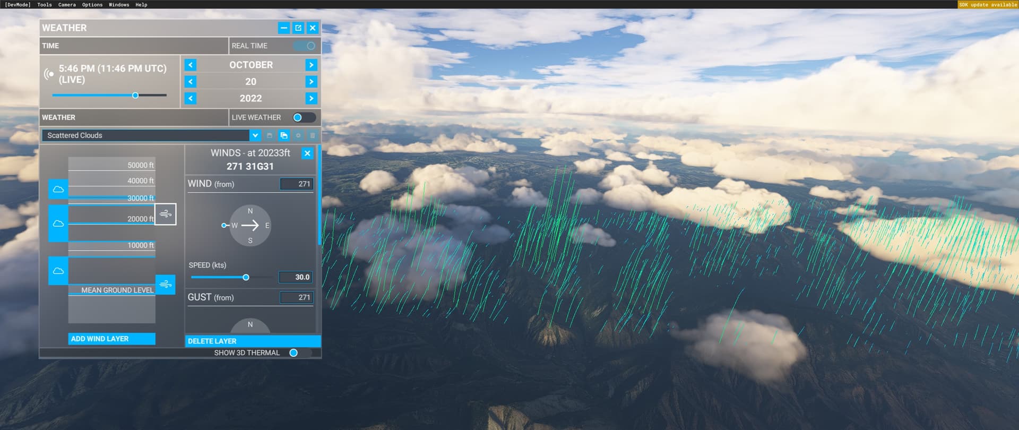1019x430 pixels.
Task: Select the ground-level wind layer icon
Action: 166,284
